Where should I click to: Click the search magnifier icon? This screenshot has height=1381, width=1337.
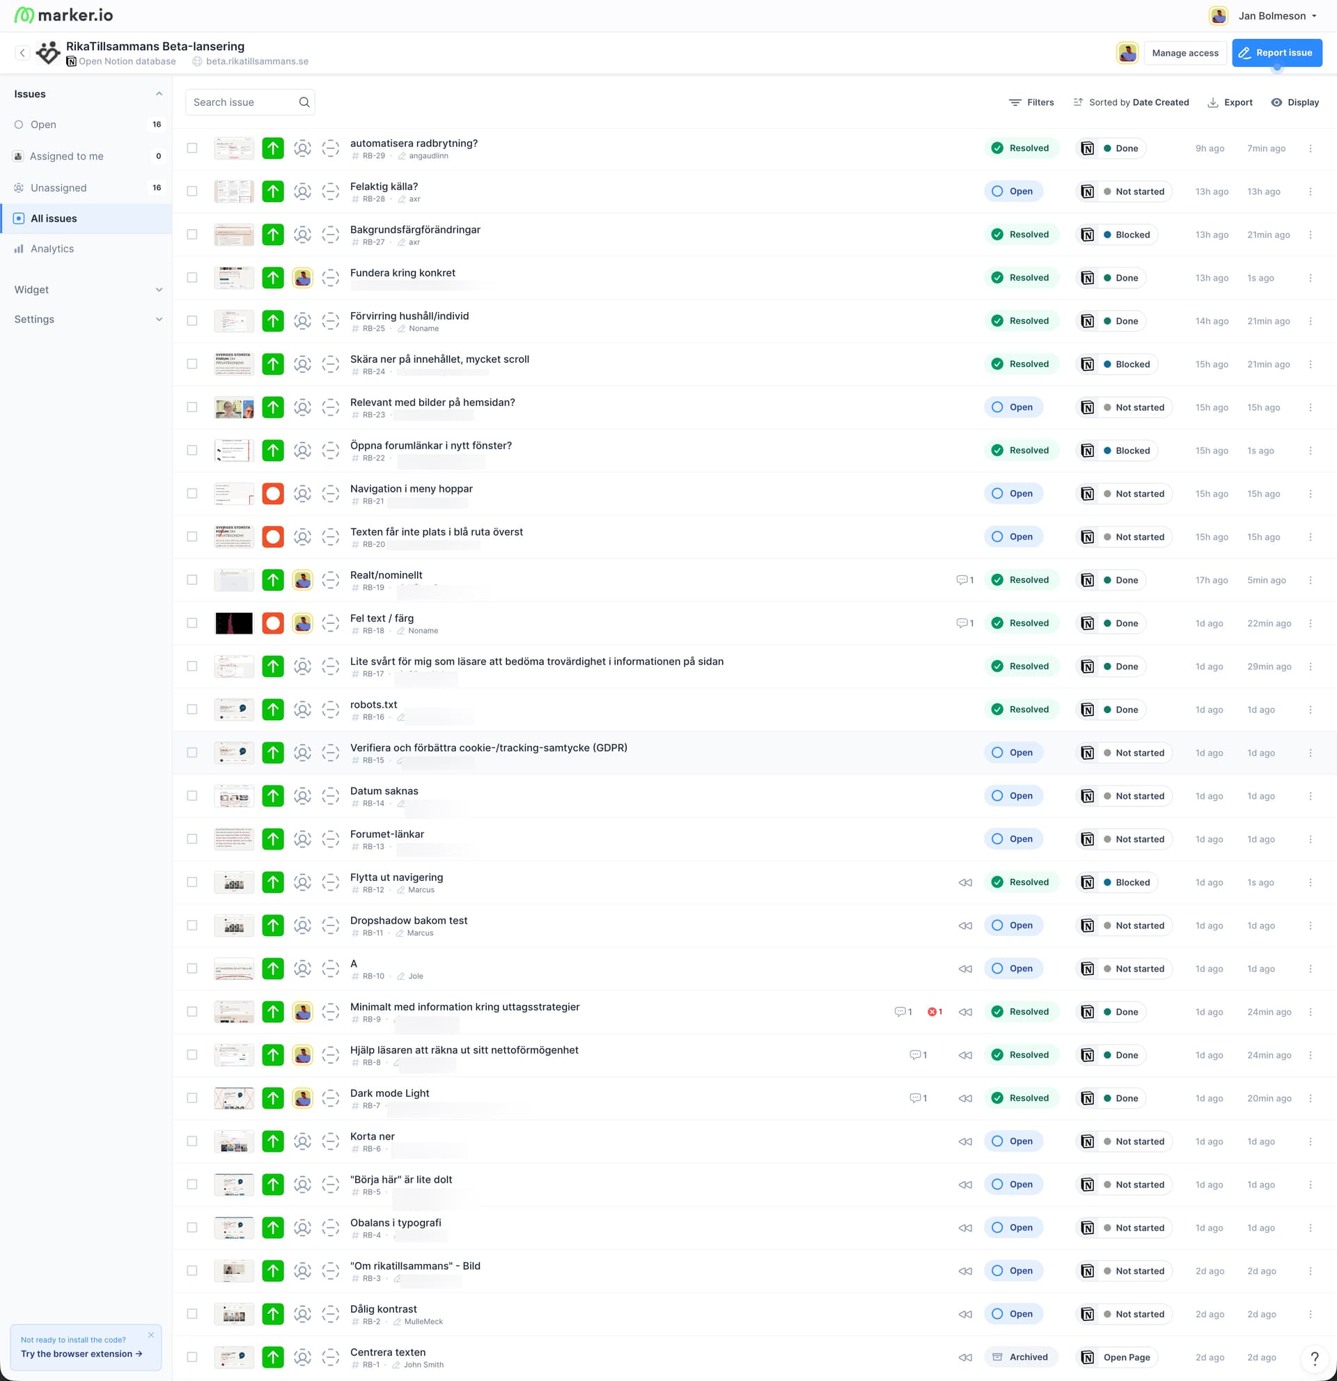coord(304,102)
